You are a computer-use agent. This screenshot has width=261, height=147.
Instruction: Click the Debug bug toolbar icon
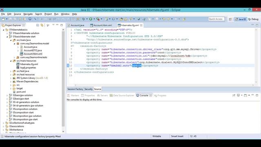(84, 19)
